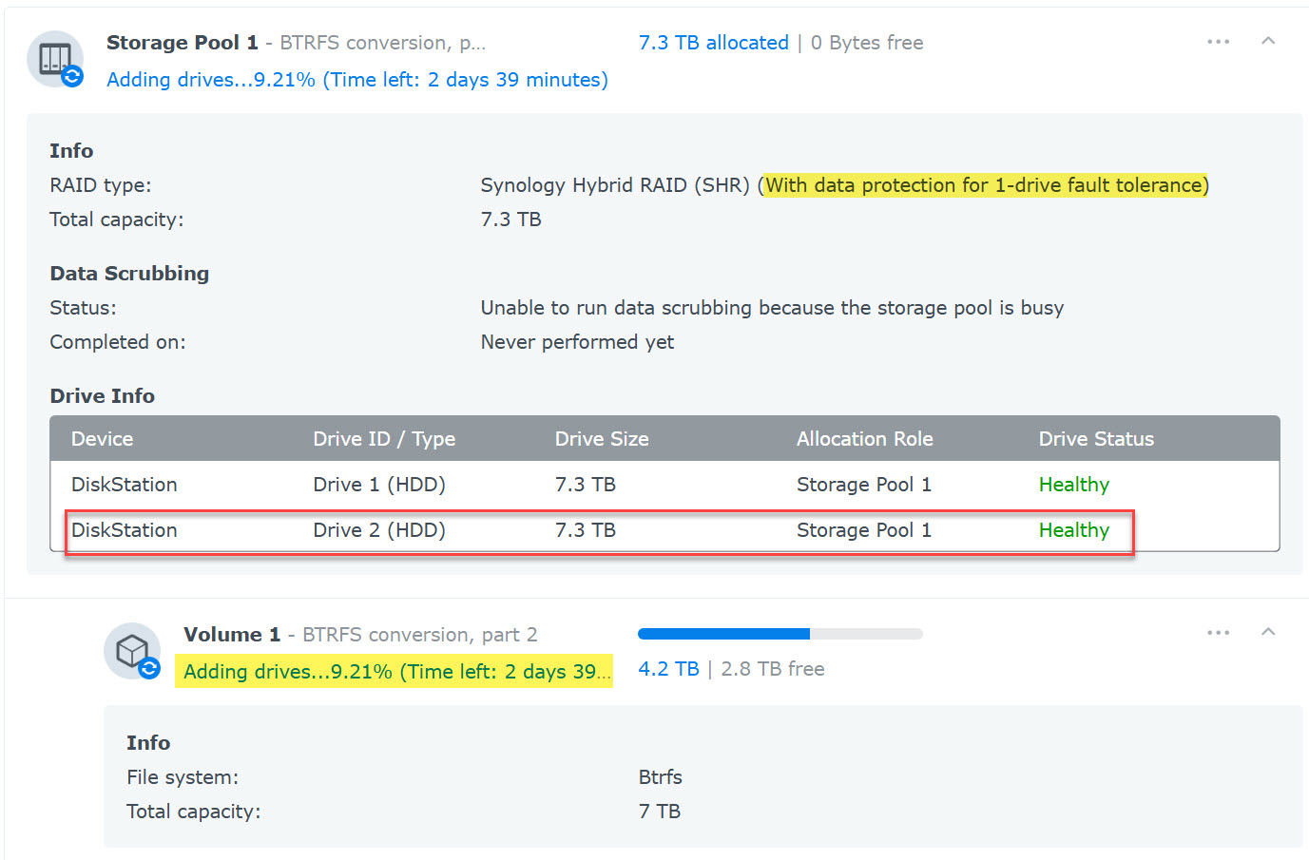Click the 'Completed on:' label
This screenshot has height=860, width=1309.
pos(118,342)
